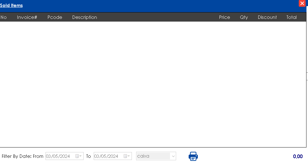Click the 0,00 total amount

click(298, 156)
